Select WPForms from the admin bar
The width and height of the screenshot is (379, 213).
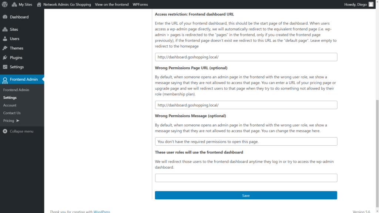tap(140, 4)
